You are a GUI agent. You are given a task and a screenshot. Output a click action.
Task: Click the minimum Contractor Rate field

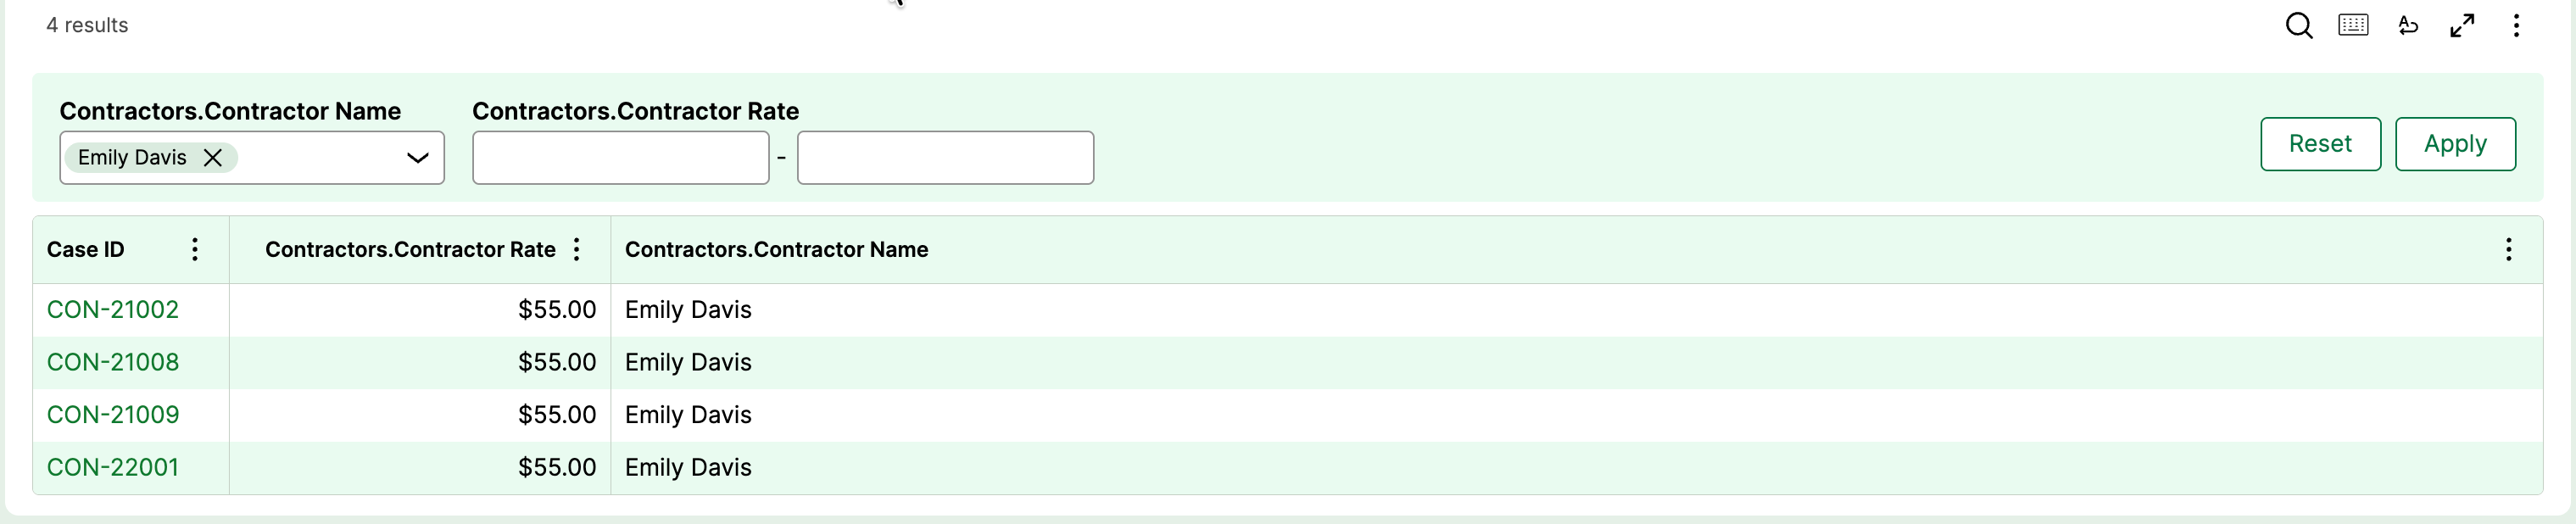tap(620, 158)
